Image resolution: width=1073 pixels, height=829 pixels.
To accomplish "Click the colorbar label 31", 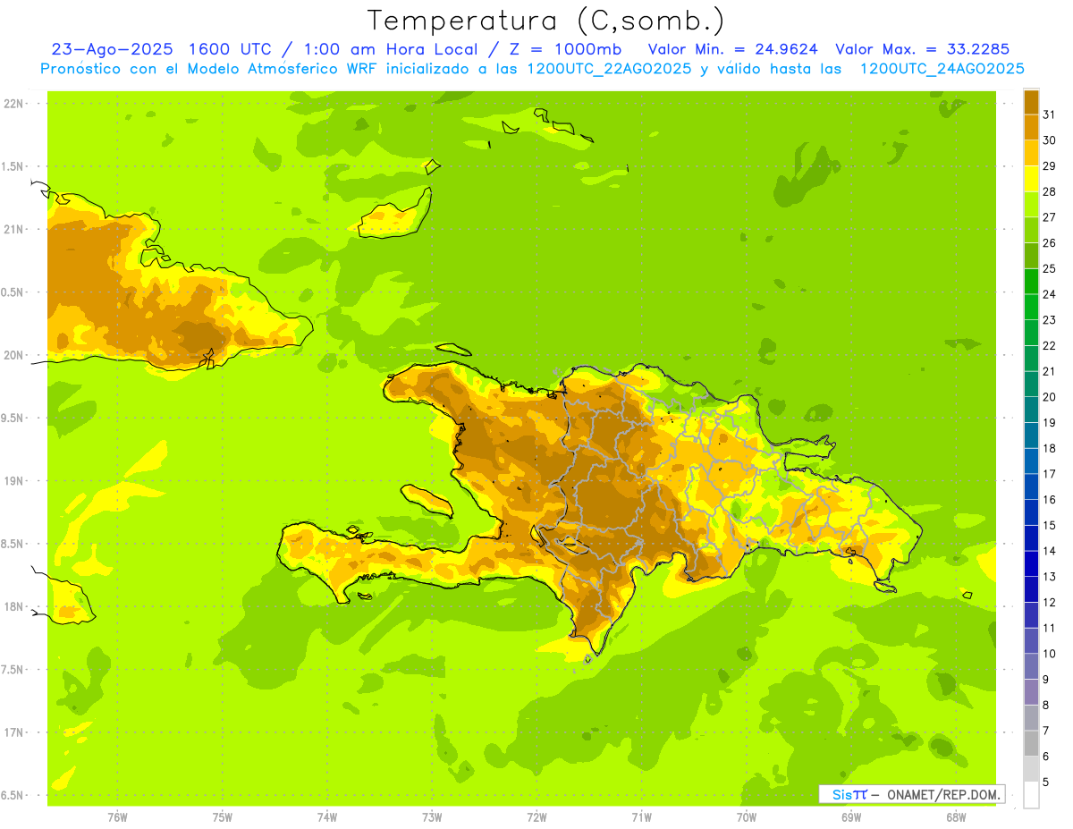I will point(1049,114).
